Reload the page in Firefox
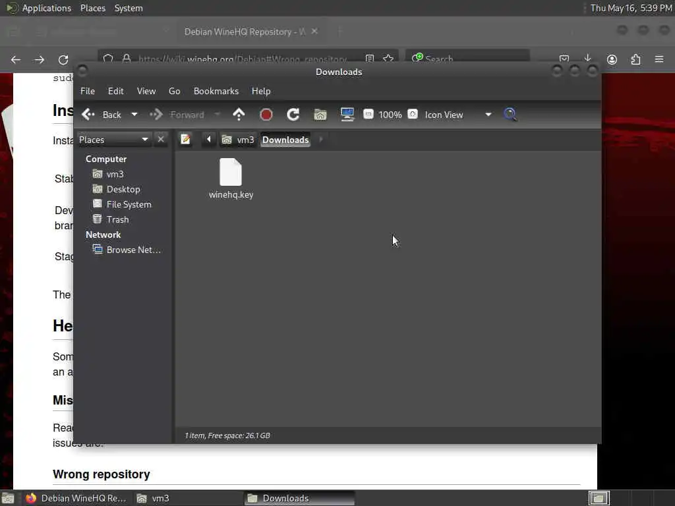 click(63, 59)
